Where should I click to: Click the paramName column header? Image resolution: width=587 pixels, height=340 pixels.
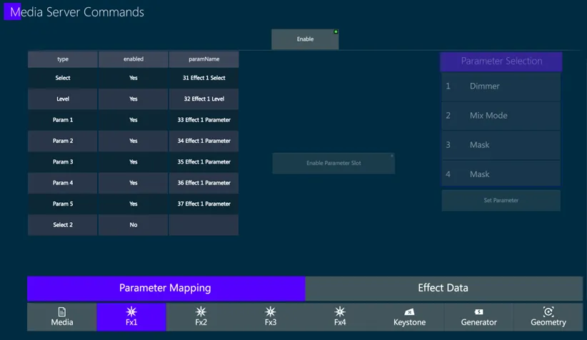tap(204, 59)
